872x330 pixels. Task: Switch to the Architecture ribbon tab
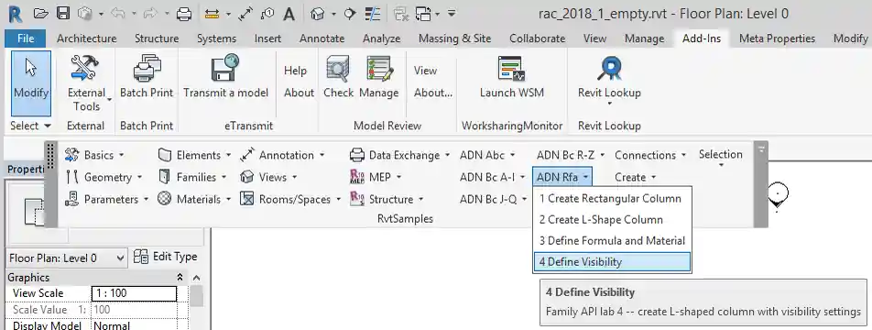point(87,38)
